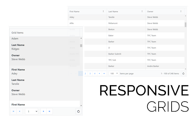Select the Alfie cell

87,23
